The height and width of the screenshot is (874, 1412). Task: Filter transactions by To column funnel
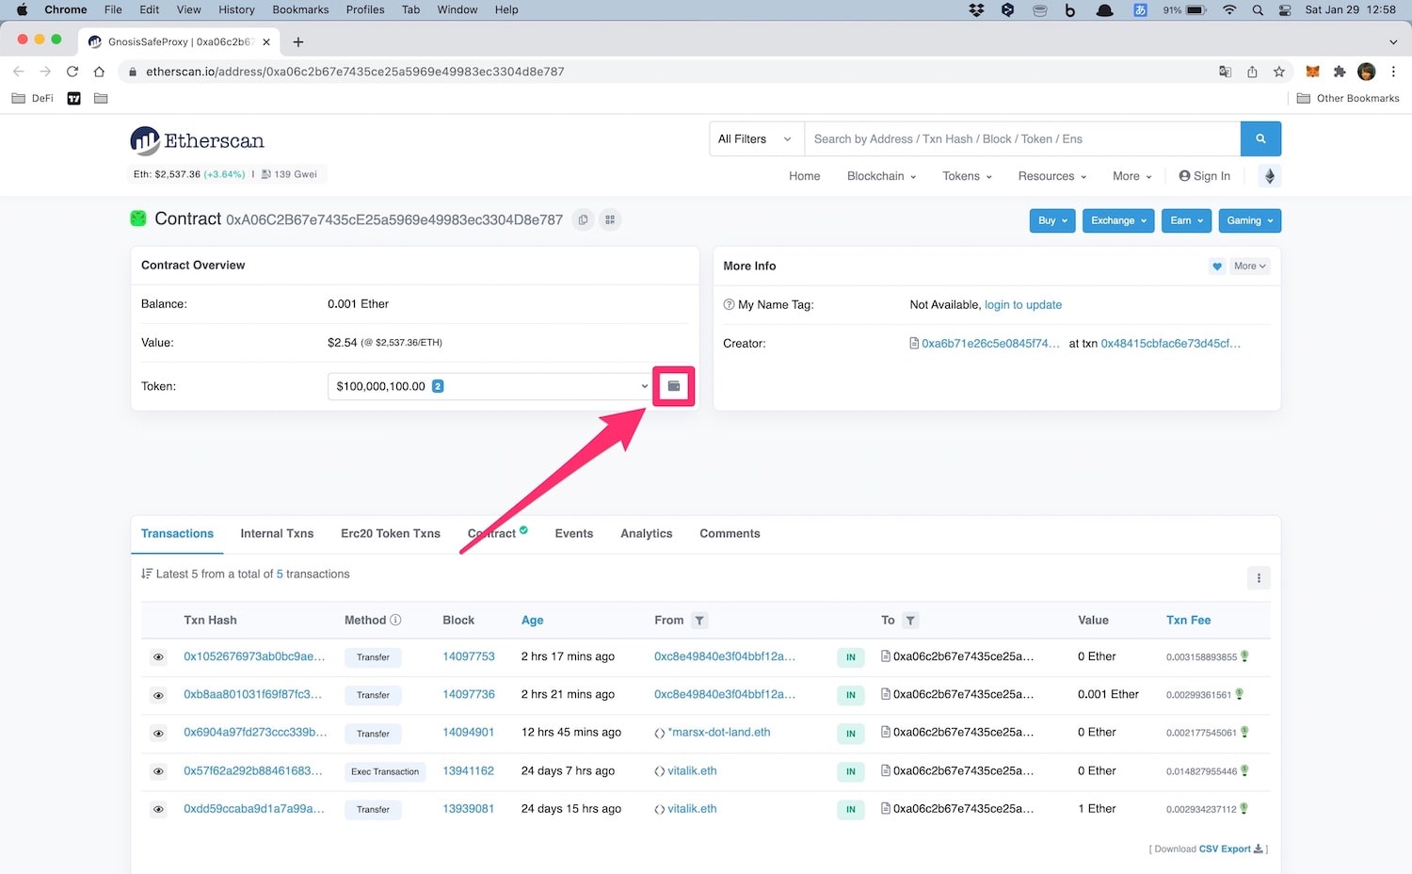(910, 621)
